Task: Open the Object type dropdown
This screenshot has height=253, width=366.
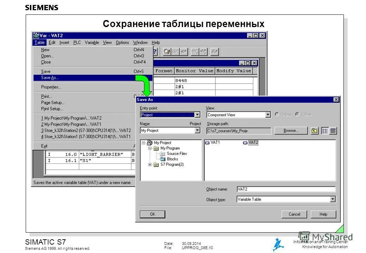Action: [x=333, y=199]
